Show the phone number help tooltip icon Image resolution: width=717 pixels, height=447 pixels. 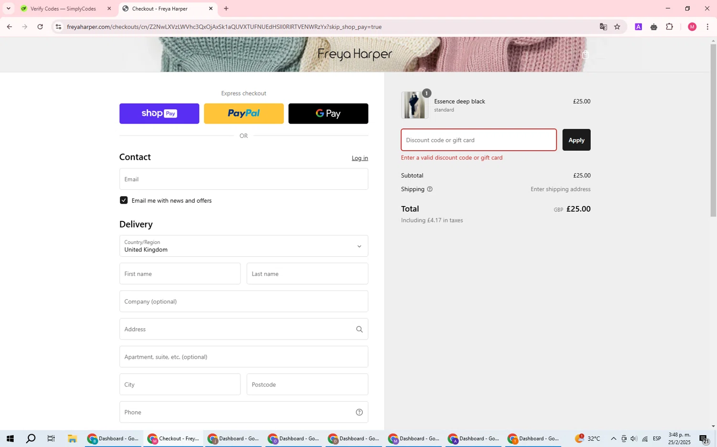(359, 412)
